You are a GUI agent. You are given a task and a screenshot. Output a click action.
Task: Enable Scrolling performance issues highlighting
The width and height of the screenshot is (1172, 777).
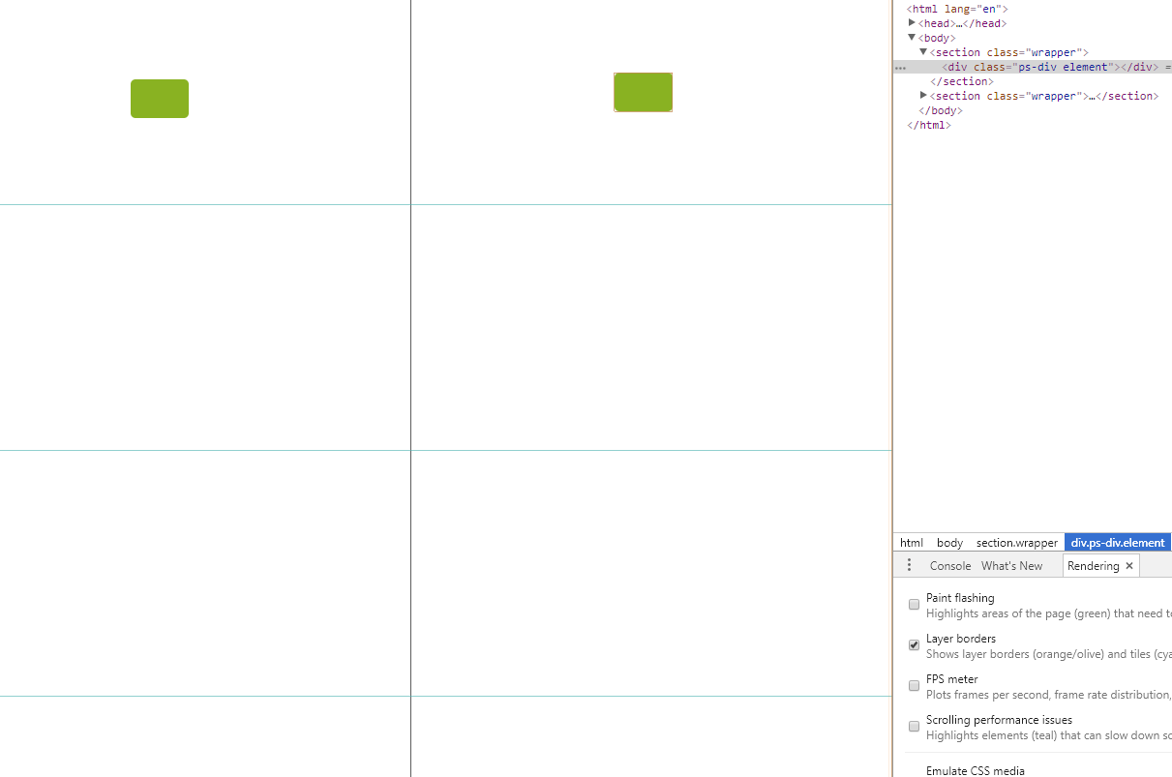914,726
